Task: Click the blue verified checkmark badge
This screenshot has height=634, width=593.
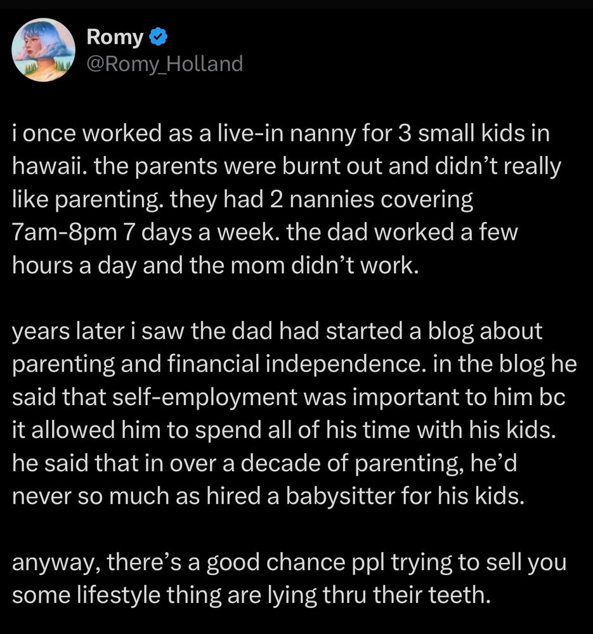Action: point(159,37)
